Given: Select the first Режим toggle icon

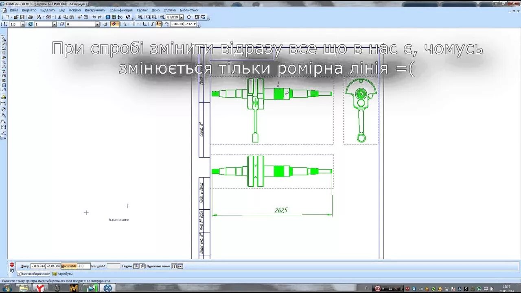Looking at the screenshot, I should 136,266.
